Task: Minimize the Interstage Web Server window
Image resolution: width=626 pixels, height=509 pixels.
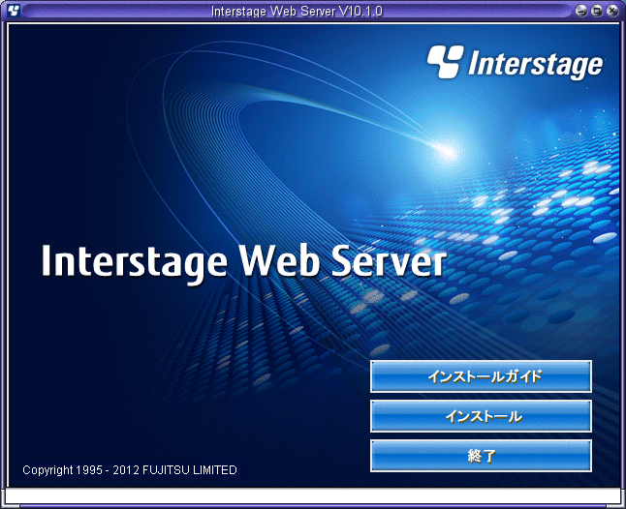Action: coord(581,11)
